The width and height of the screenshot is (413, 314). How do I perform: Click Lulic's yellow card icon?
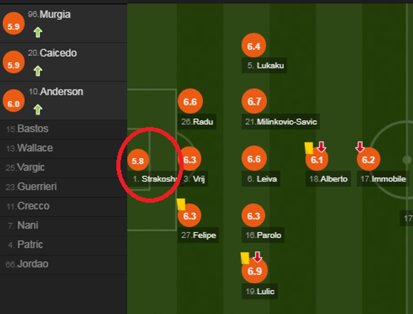coord(245,258)
